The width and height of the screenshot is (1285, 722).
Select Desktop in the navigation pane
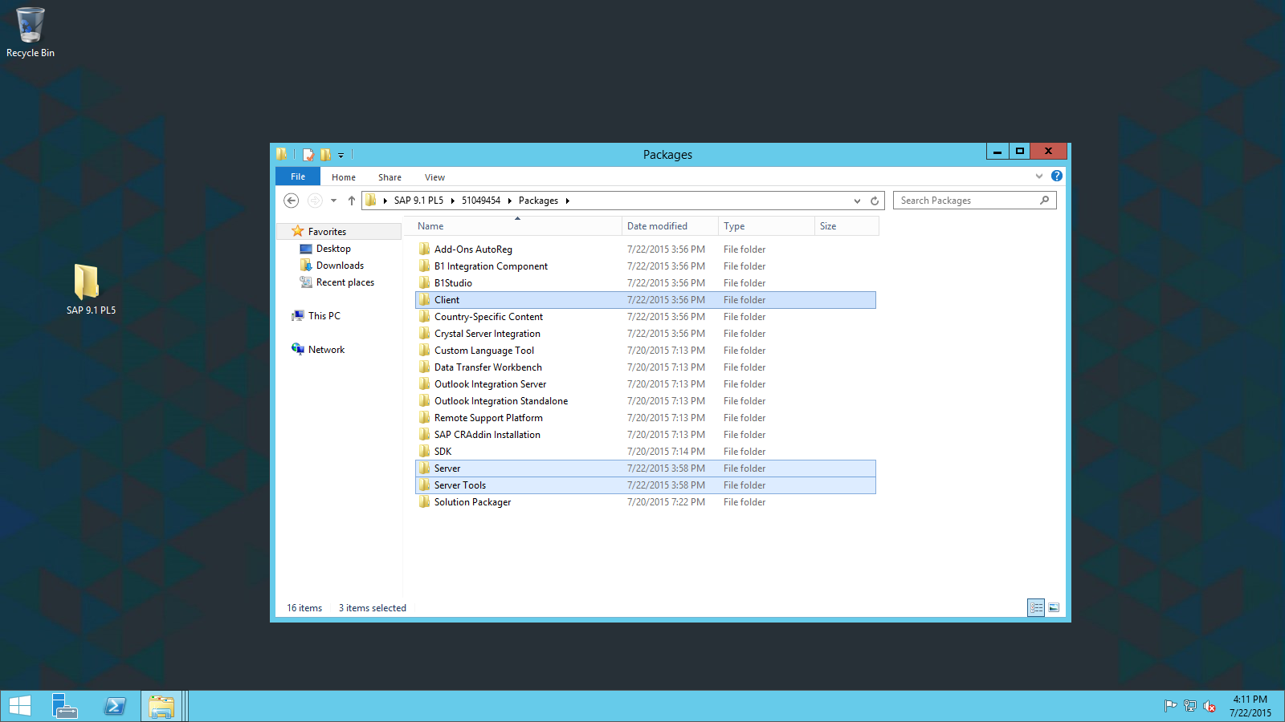point(333,249)
